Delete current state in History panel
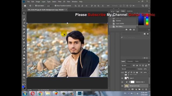Viewport: 172px width, 96px height. 134,30
